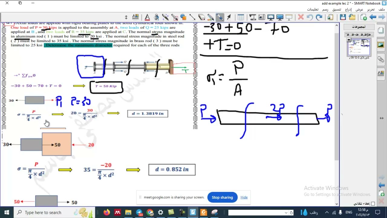Open the تحرير (Edit) menu

371,9
